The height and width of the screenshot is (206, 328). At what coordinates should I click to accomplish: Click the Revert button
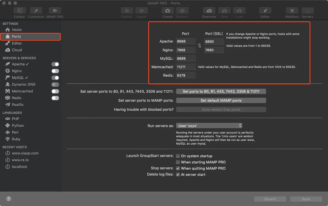click(270, 199)
